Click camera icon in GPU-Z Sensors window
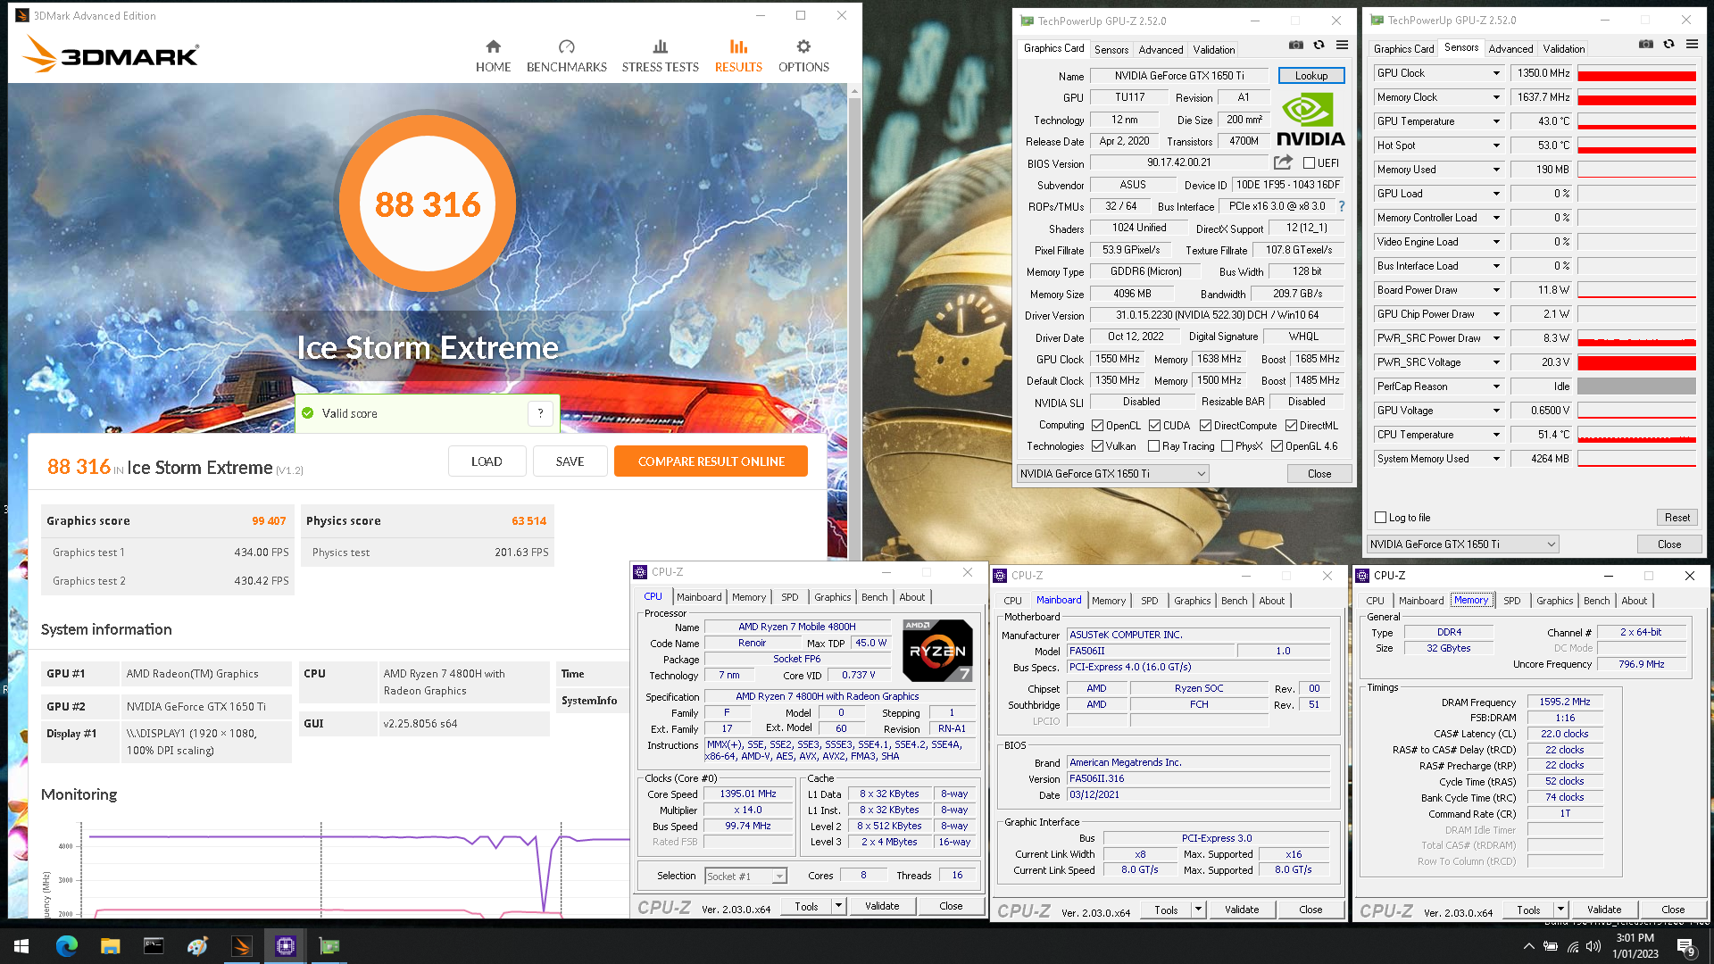 [x=1646, y=44]
